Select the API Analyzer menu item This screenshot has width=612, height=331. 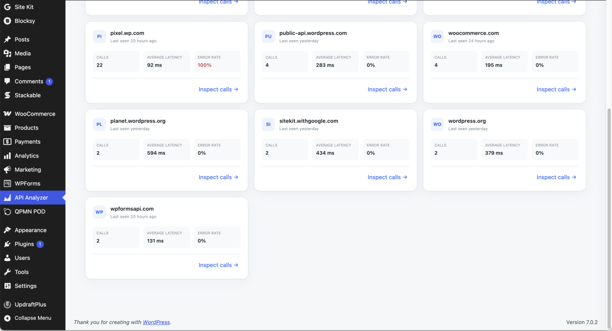[33, 197]
